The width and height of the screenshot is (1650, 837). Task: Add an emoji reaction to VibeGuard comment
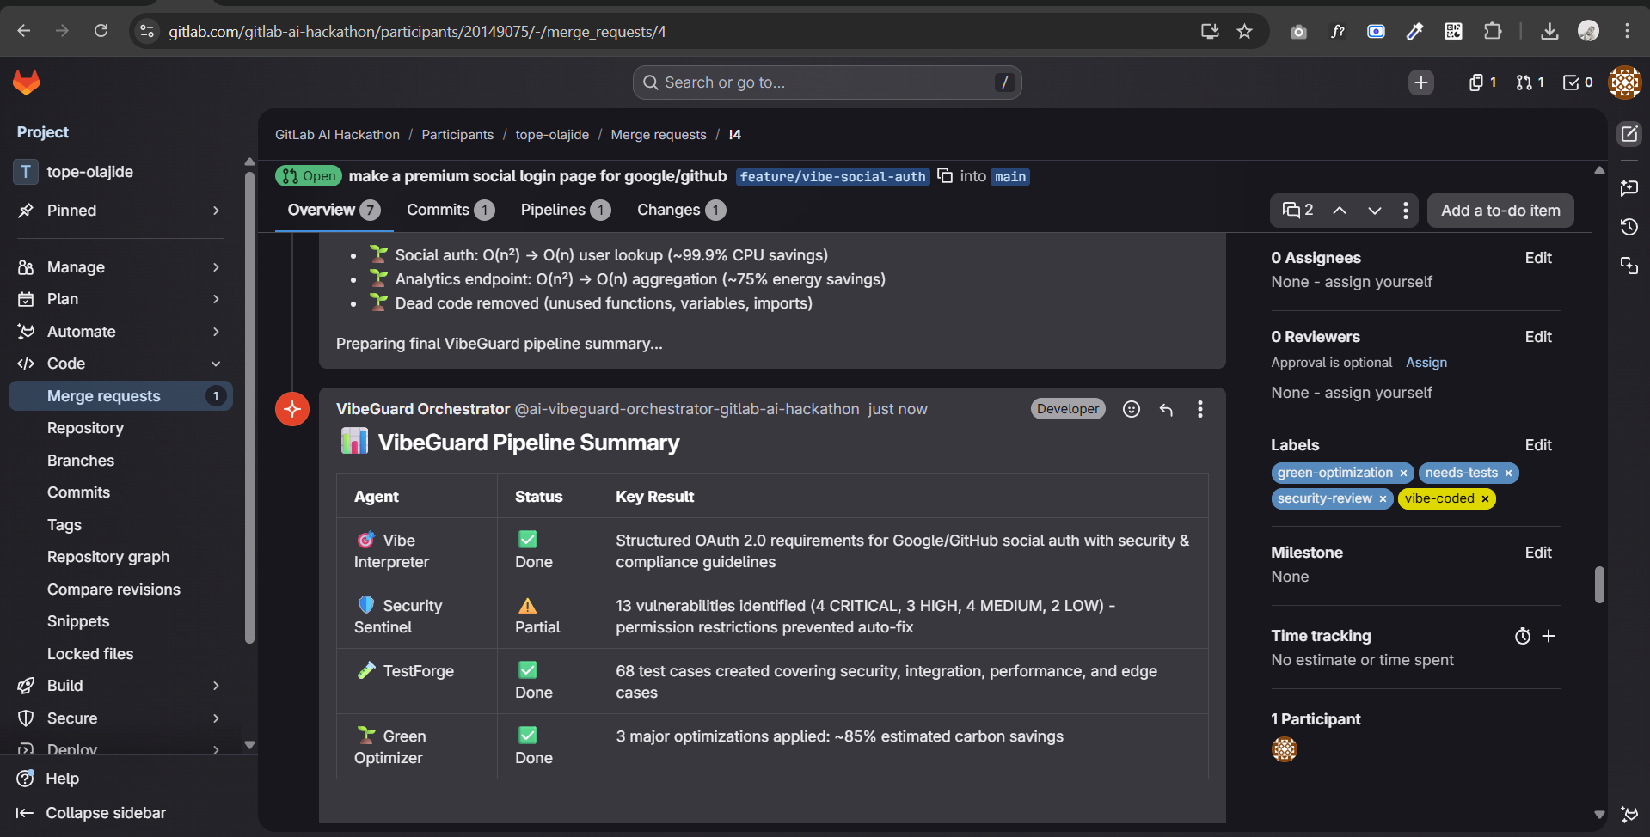click(1132, 409)
